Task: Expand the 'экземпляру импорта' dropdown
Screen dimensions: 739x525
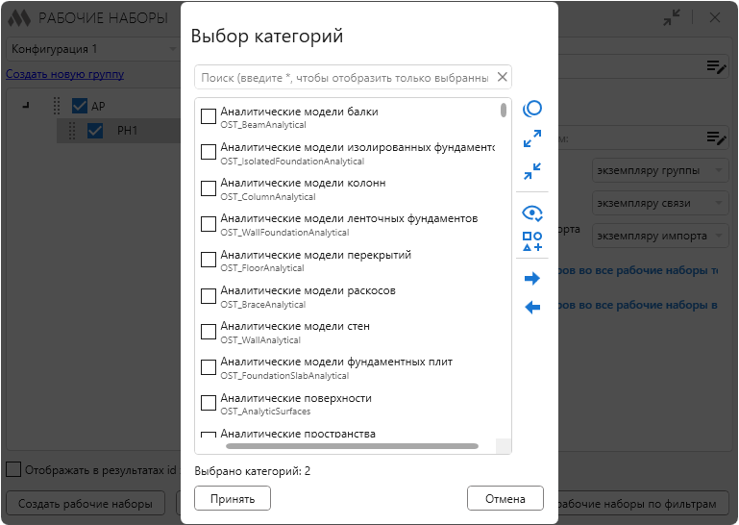Action: [x=659, y=236]
